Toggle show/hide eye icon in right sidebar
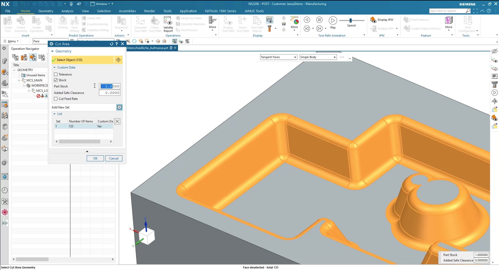Image resolution: width=499 pixels, height=270 pixels. pyautogui.click(x=494, y=51)
